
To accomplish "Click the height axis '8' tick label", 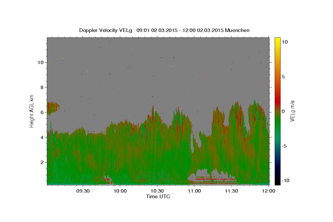I will [42, 87].
